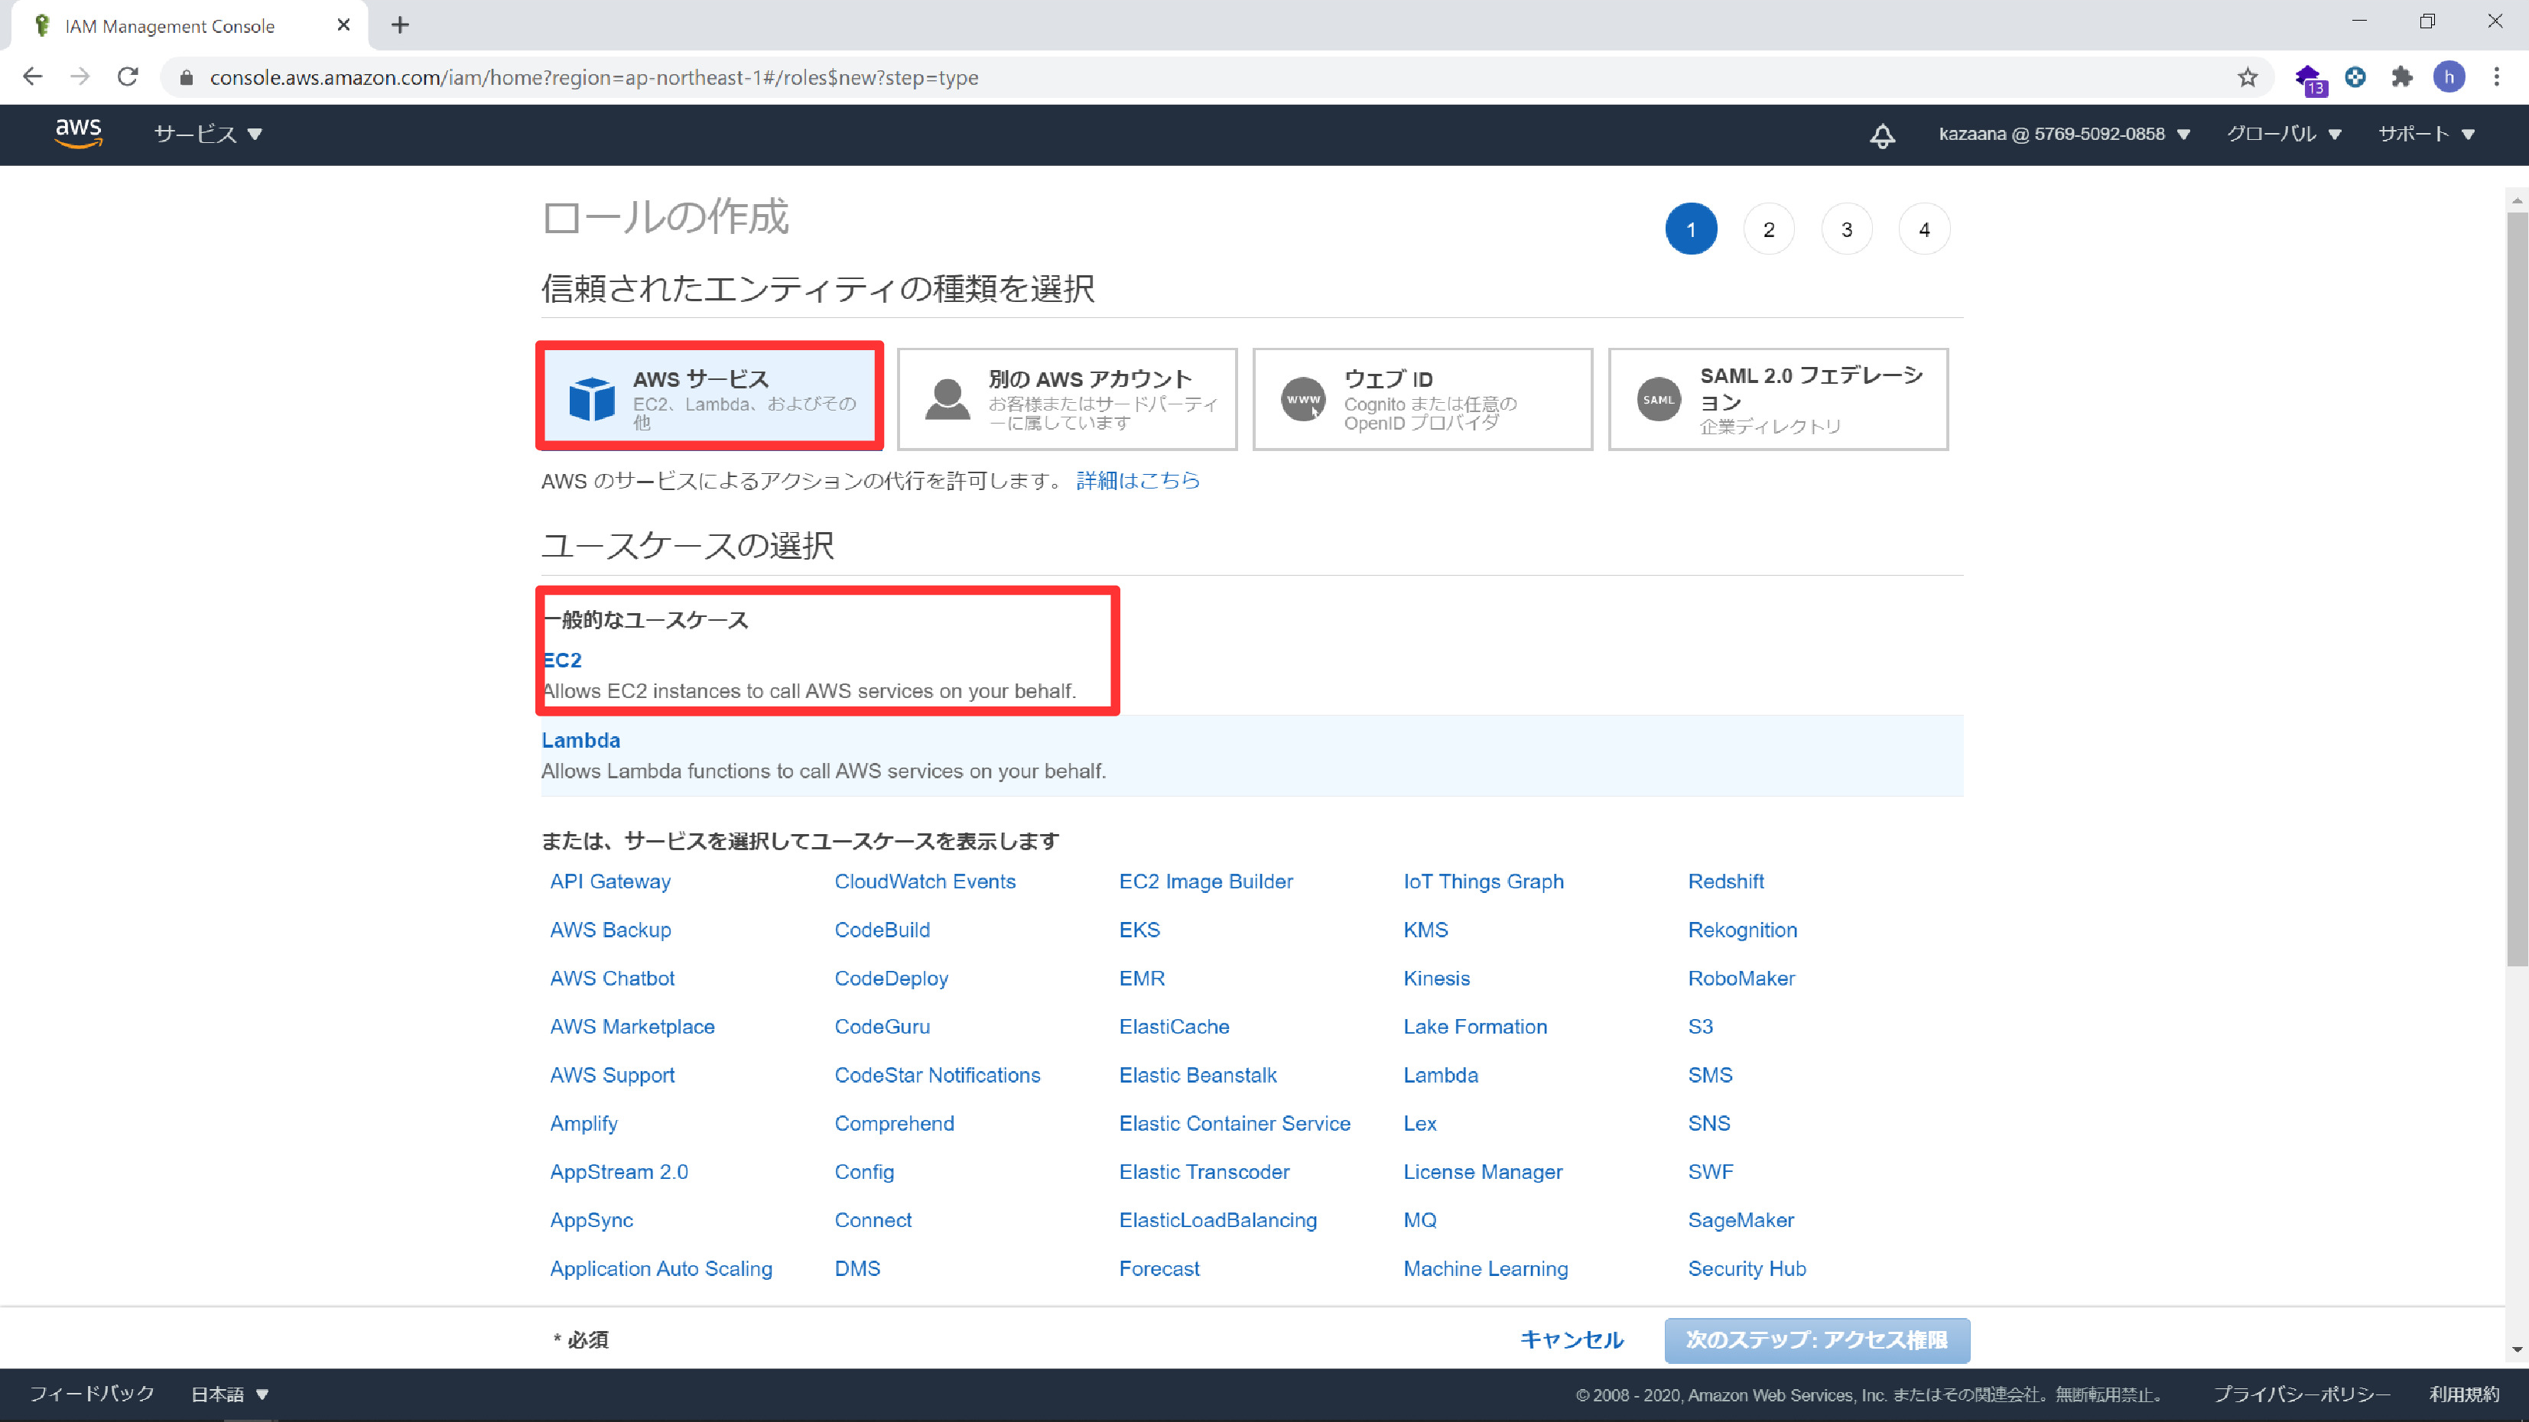Select IoT Things Graph service
Image resolution: width=2529 pixels, height=1422 pixels.
tap(1484, 881)
